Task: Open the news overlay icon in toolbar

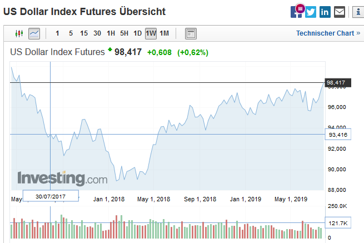Action: pyautogui.click(x=191, y=33)
